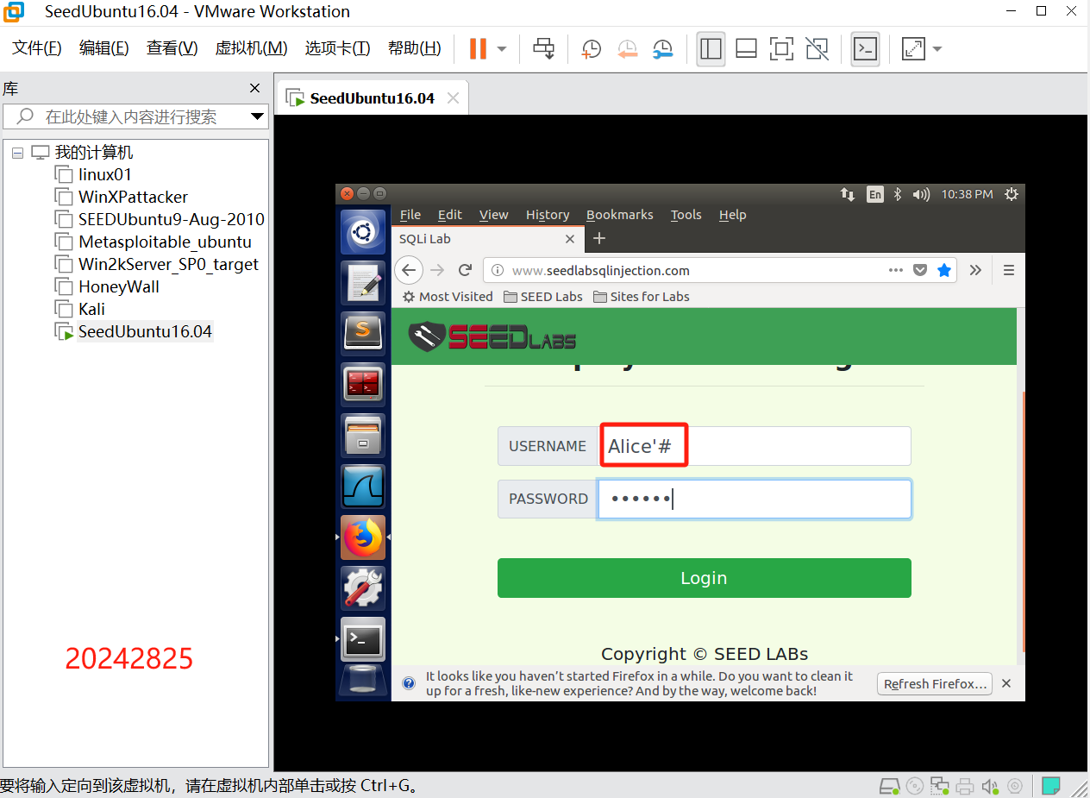Viewport: 1090px width, 798px height.
Task: Open the snapshot manager
Action: [x=662, y=49]
